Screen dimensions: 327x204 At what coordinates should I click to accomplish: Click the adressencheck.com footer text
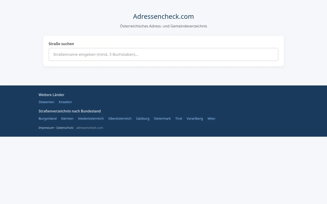point(90,128)
